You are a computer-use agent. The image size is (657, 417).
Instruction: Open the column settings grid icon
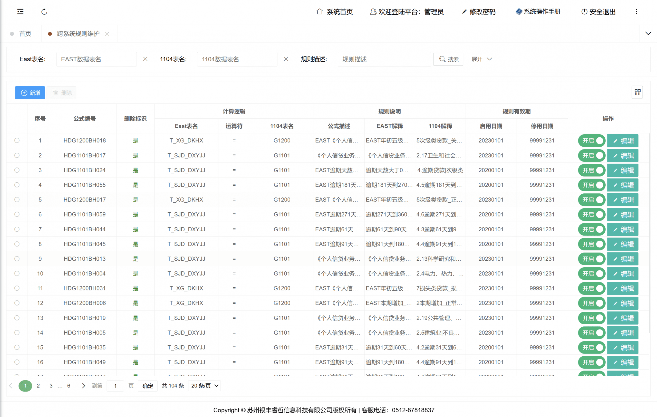(x=637, y=92)
